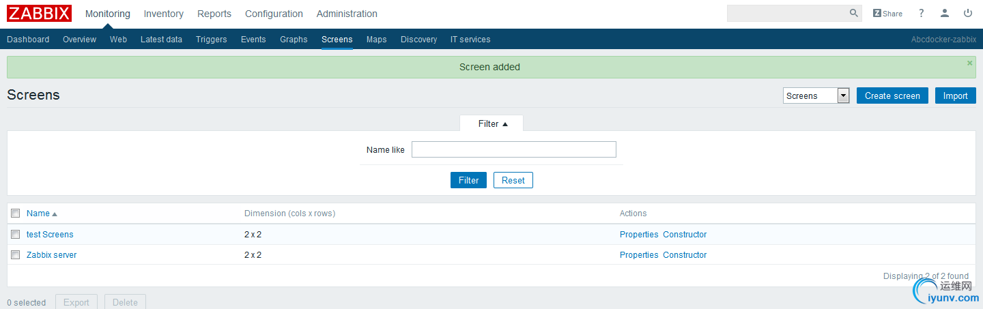The image size is (983, 309).
Task: Sort by the Name column header
Action: tap(38, 214)
